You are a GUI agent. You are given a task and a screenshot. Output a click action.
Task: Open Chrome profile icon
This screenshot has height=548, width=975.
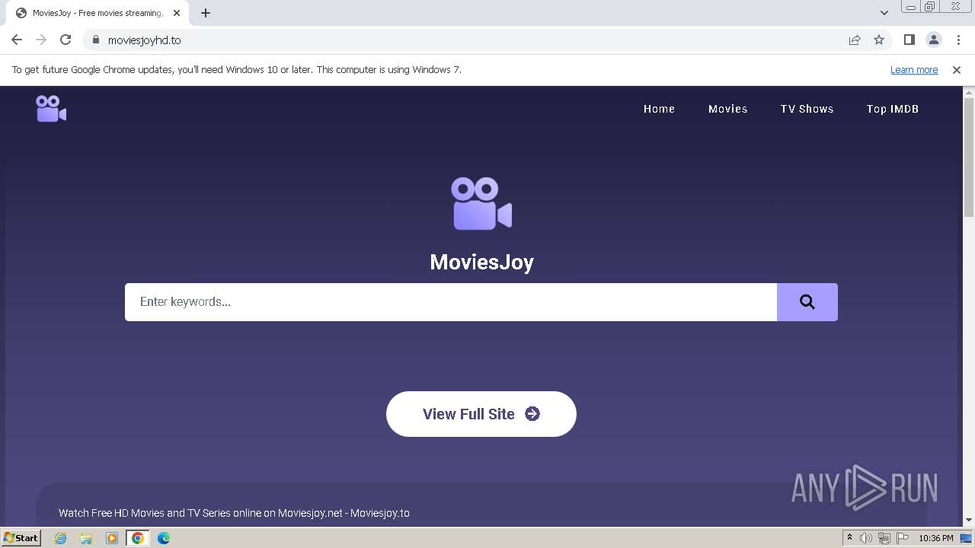coord(933,40)
